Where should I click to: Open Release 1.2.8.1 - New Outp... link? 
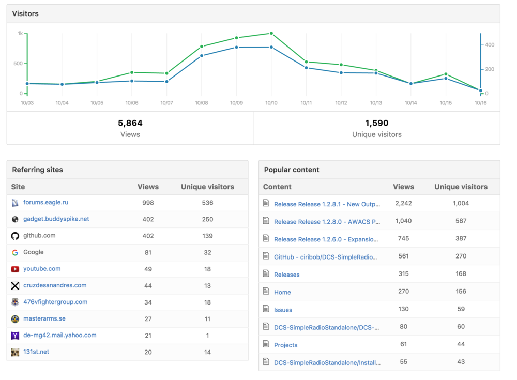point(327,204)
